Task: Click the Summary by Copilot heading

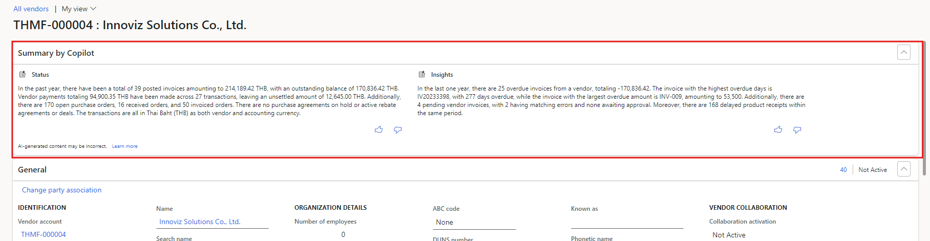Action: pyautogui.click(x=56, y=53)
